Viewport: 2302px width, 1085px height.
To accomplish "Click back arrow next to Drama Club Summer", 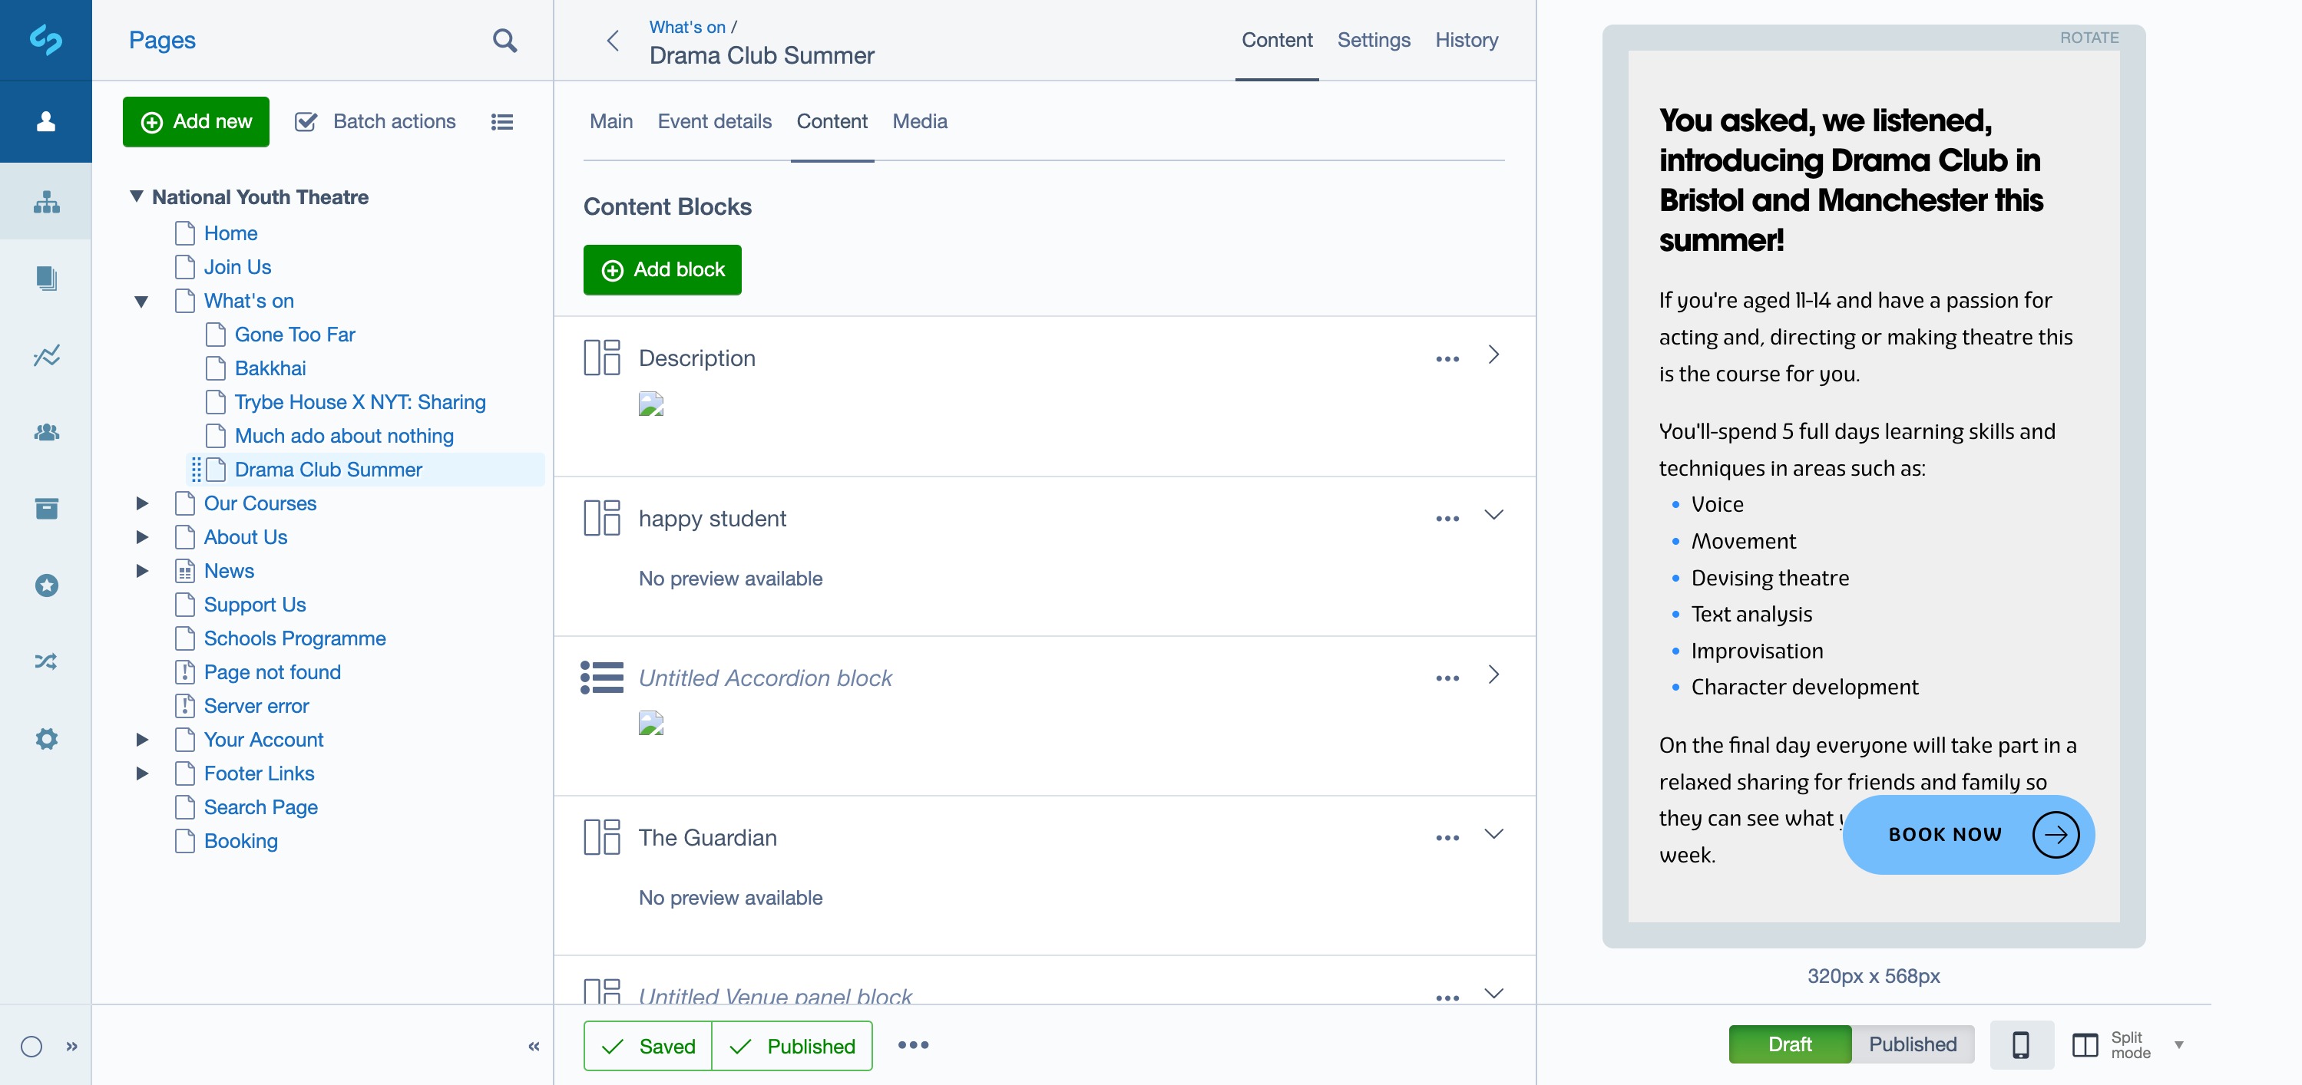I will 613,40.
